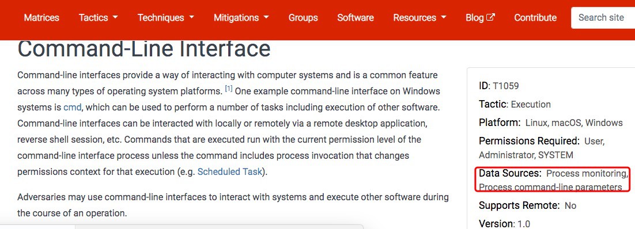The width and height of the screenshot is (635, 229).
Task: Click the Resources menu label
Action: click(414, 18)
